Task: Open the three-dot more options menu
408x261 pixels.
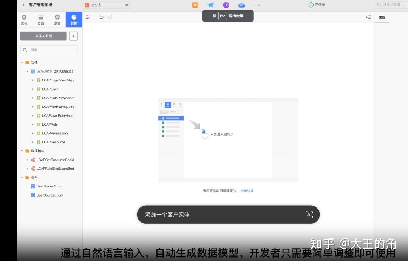Action: tap(257, 5)
